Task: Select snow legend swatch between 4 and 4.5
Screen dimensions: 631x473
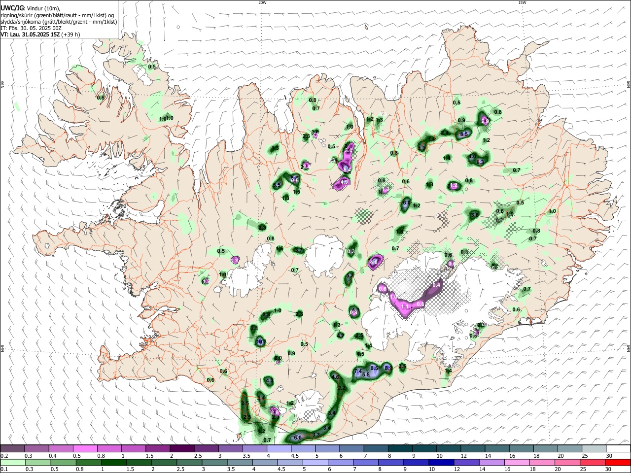Action: [279, 449]
